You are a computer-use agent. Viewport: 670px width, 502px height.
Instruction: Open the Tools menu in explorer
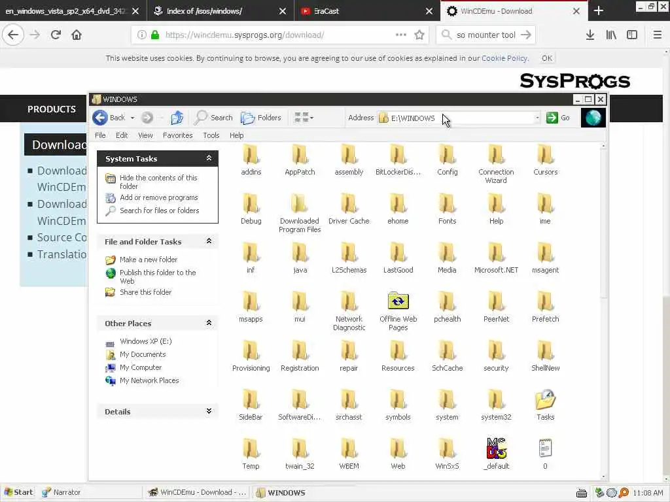pos(211,135)
